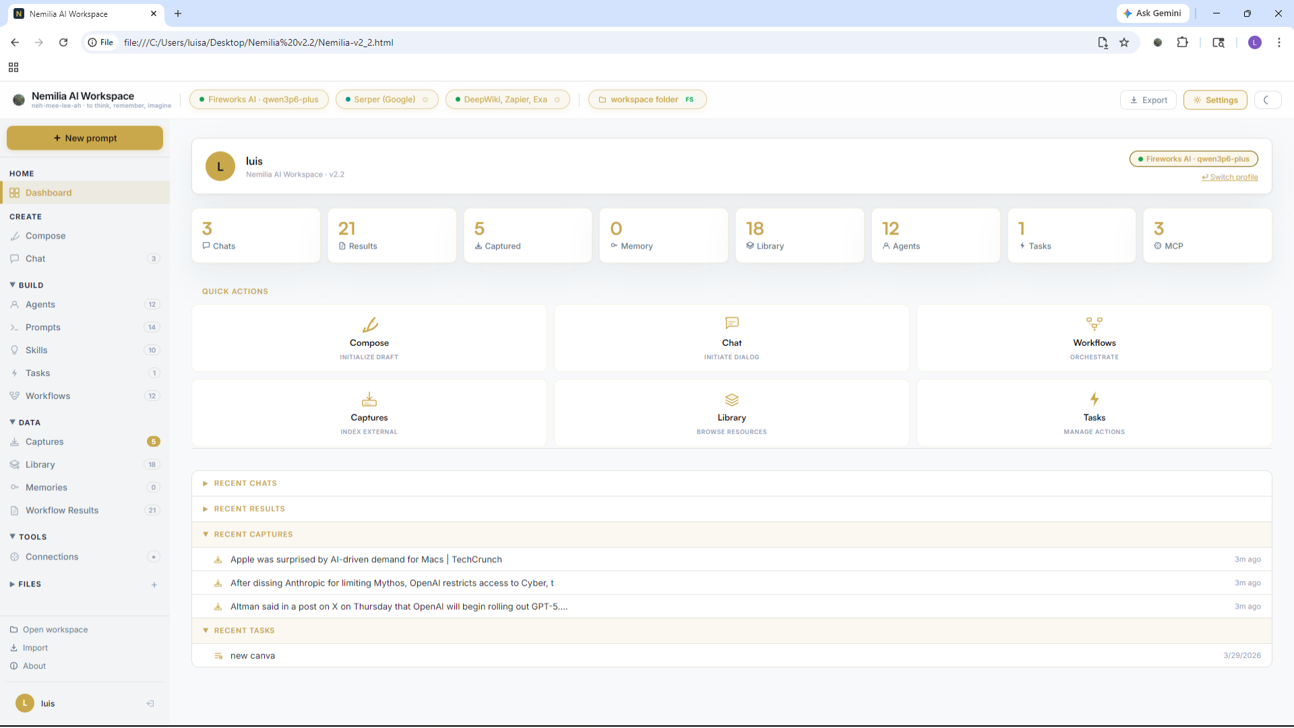Collapse the DATA sidebar section
Screen dimensions: 1294x728
click(26, 423)
